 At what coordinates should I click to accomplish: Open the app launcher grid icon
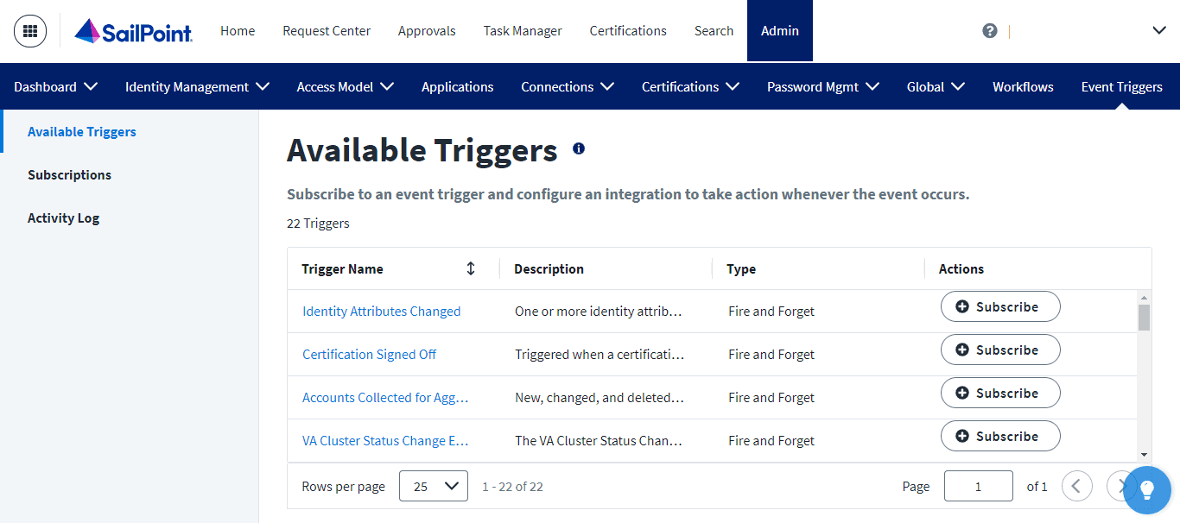tap(29, 30)
